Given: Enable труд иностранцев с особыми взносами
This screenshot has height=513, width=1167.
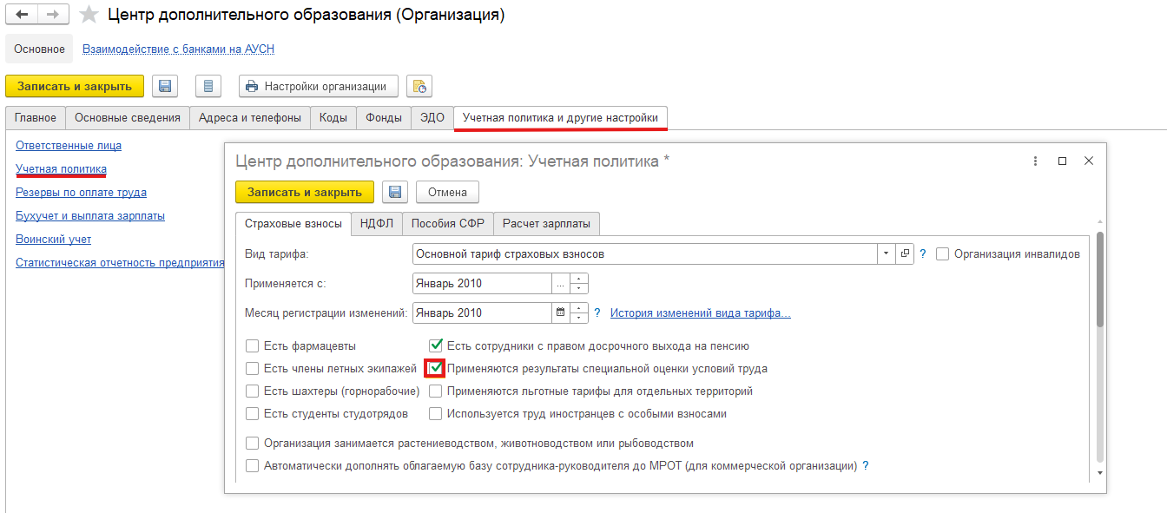Looking at the screenshot, I should click(x=436, y=413).
